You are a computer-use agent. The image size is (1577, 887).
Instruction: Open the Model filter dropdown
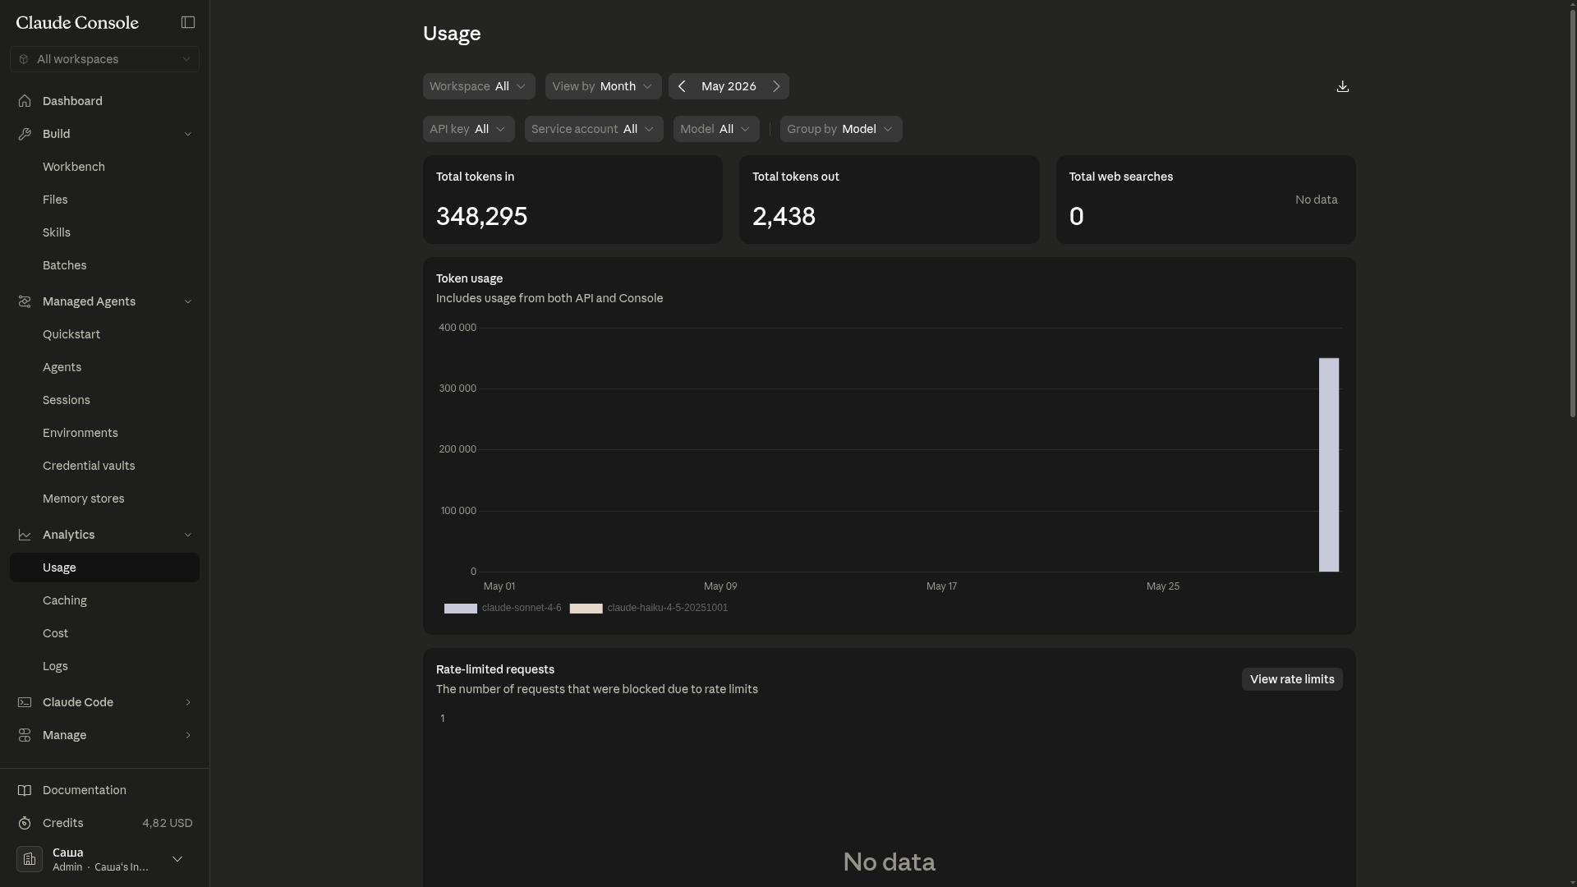coord(716,129)
